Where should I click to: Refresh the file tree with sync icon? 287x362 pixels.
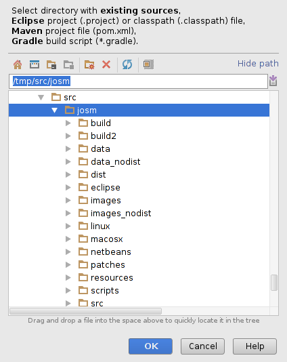click(x=127, y=64)
